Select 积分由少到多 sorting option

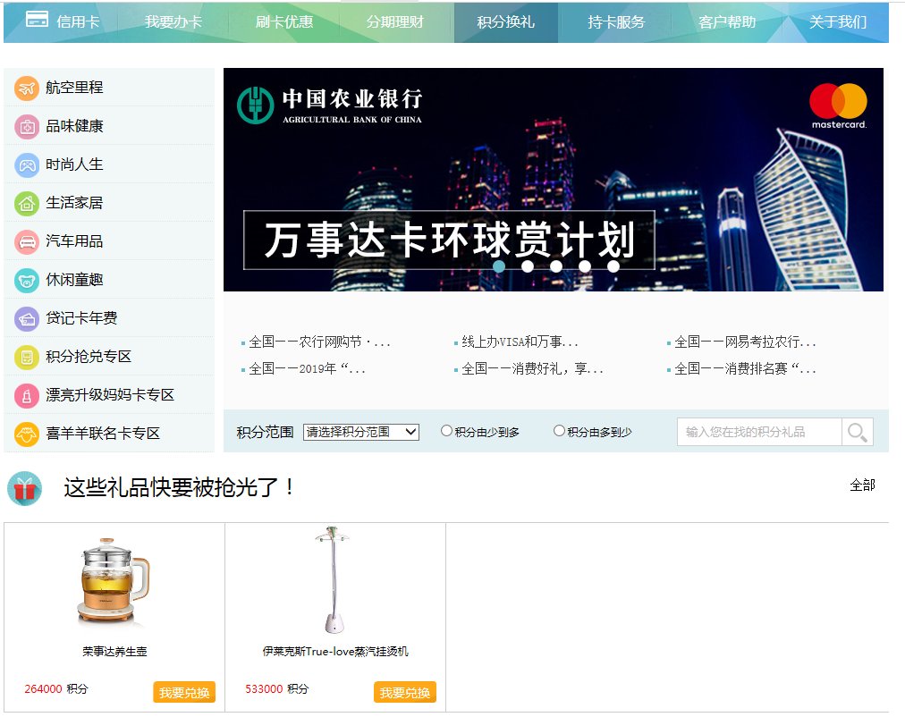(x=446, y=429)
